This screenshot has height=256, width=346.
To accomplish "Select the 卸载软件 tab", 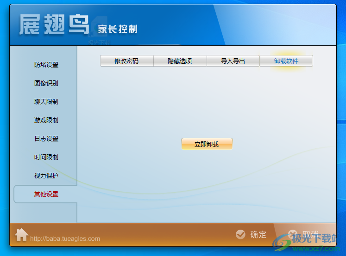I will click(x=286, y=61).
